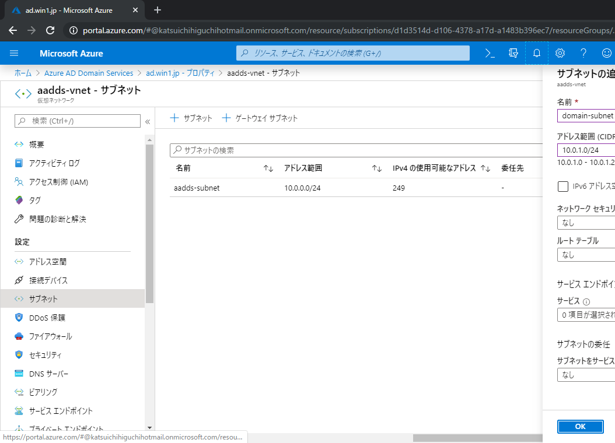The height and width of the screenshot is (443, 615).
Task: Toggle the IPv6 アドレス空間 checkbox
Action: [x=563, y=187]
